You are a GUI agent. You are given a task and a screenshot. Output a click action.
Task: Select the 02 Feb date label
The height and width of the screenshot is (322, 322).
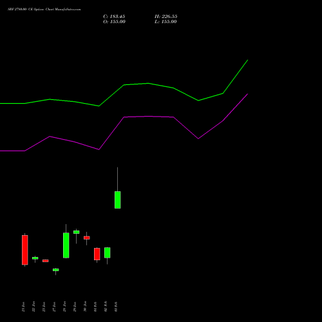coord(106,307)
